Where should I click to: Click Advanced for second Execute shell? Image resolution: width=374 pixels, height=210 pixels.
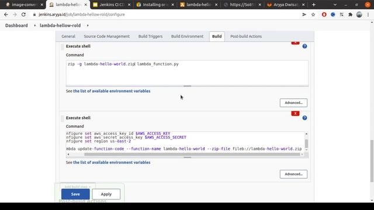tap(293, 174)
